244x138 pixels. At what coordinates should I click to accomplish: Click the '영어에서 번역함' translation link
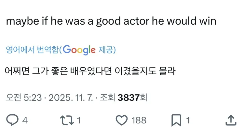click(x=33, y=50)
